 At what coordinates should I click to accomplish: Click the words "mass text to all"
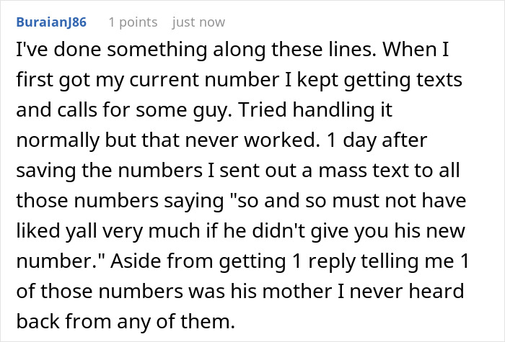click(x=389, y=170)
